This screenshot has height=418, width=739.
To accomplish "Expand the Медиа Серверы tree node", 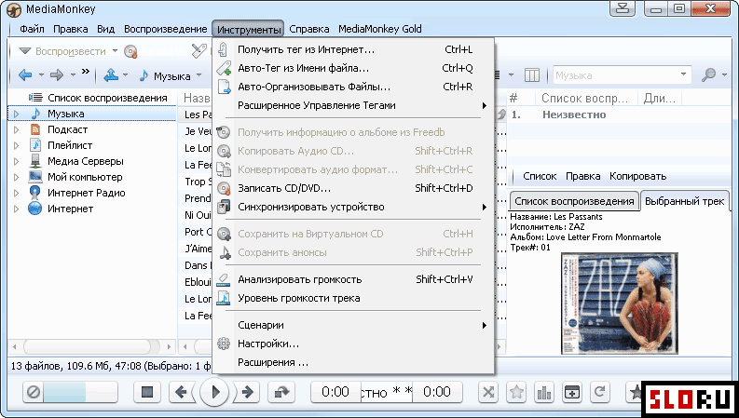I will pos(17,161).
